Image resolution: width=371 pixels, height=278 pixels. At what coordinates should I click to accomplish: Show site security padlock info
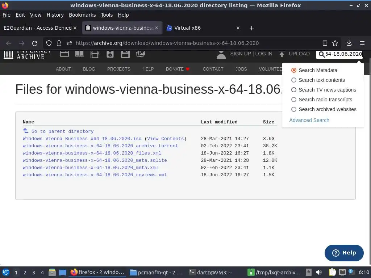[x=59, y=43]
